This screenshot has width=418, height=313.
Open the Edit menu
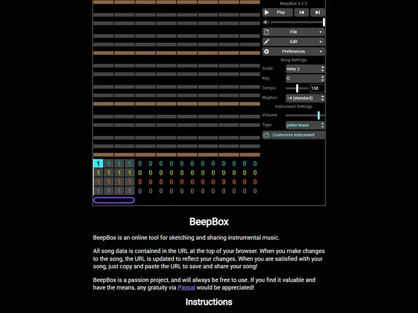(x=293, y=42)
